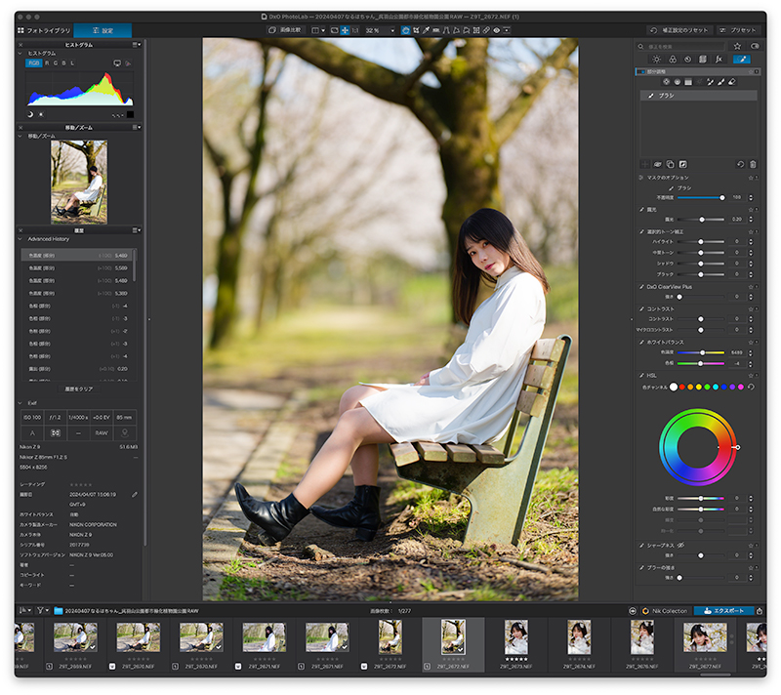Screen dimensions: 781x695
Task: Set zoom to 1:1
Action: pos(355,30)
